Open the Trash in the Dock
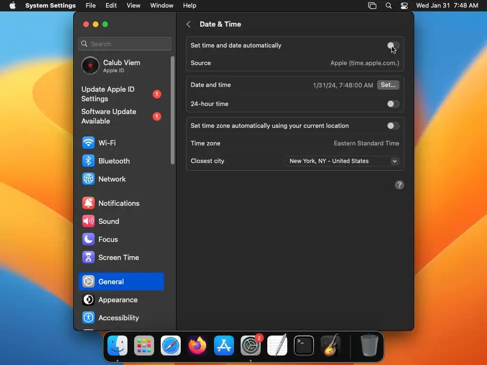 [369, 345]
